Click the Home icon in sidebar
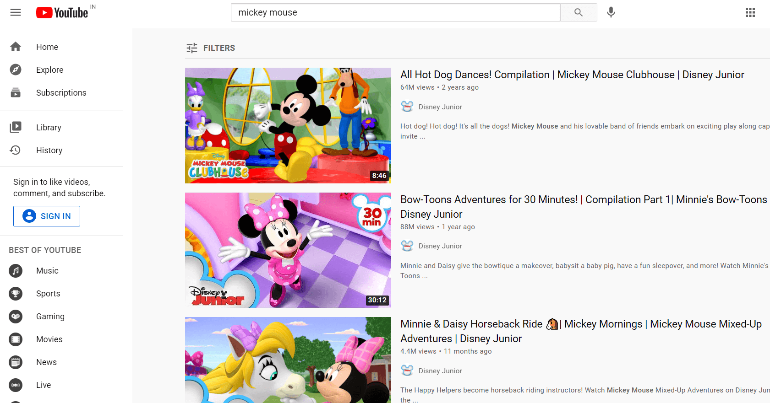Viewport: 770px width, 403px height. pos(16,47)
